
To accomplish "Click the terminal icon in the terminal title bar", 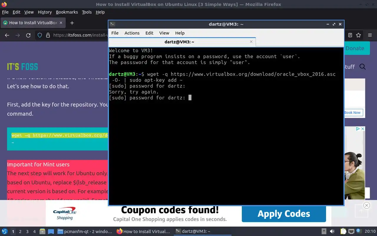I will (112, 24).
